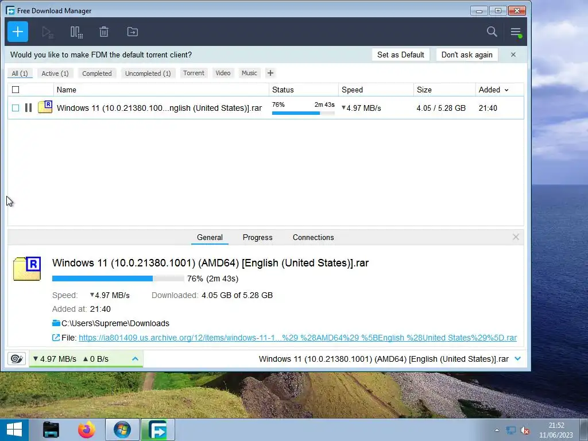Click Set as Default button
The height and width of the screenshot is (441, 588).
click(400, 55)
